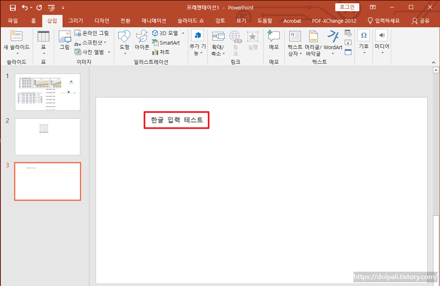This screenshot has height=286, width=440.
Task: Switch to the 그리기 tab
Action: [76, 21]
